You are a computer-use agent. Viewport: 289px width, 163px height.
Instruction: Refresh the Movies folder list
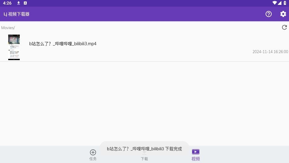284,27
